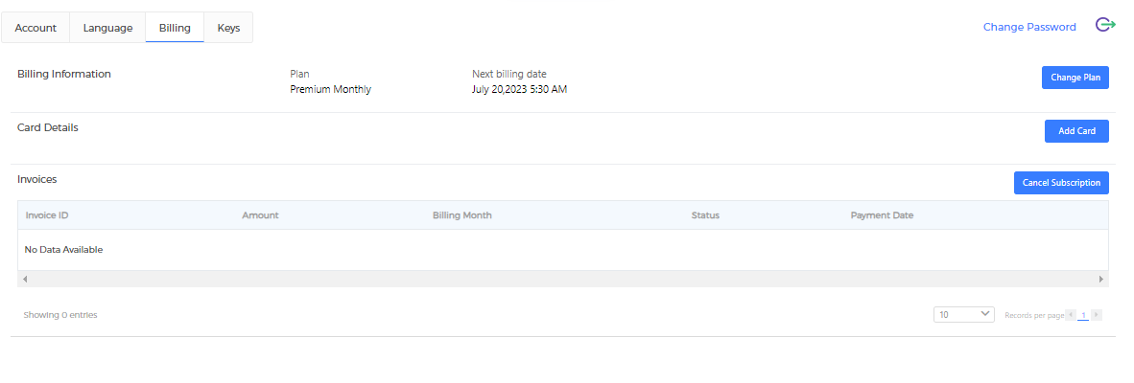Click the Billing Month column header
The image size is (1134, 383).
click(462, 215)
